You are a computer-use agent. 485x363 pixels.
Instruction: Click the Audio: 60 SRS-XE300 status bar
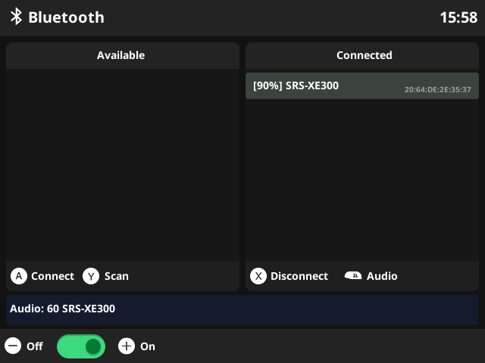(242, 309)
